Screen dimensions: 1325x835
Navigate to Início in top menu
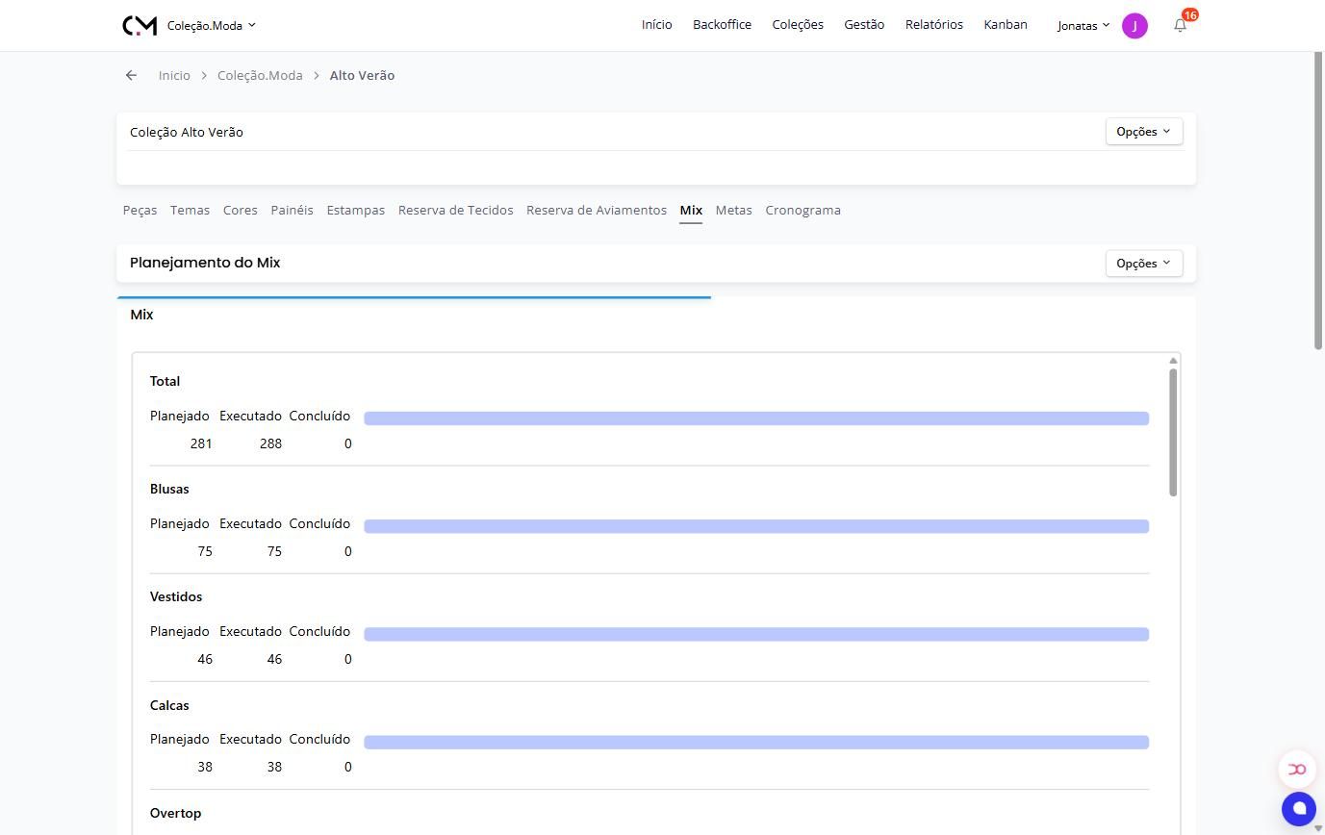656,25
